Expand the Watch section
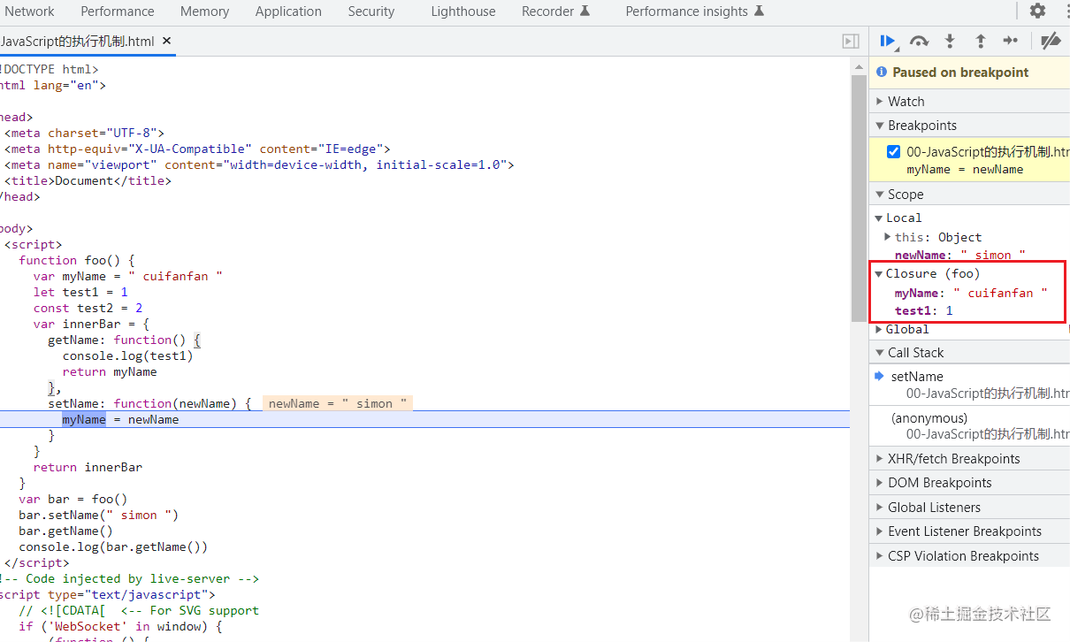Viewport: 1070px width, 642px height. click(906, 102)
